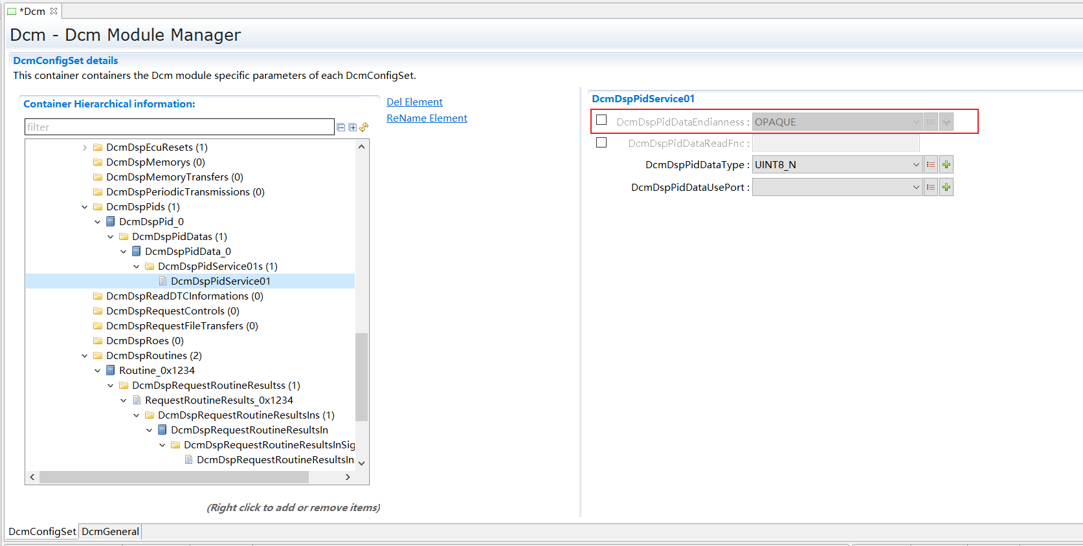This screenshot has height=546, width=1083.
Task: Click list icon beside DcmDspPidDataUsePort
Action: [931, 188]
